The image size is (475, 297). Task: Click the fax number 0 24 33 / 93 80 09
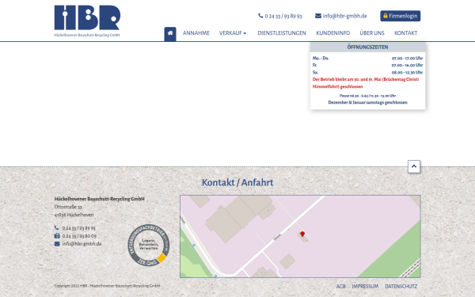coord(79,236)
